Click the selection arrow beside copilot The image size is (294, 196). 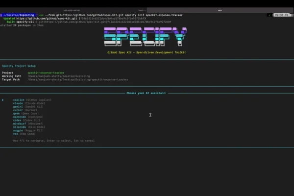click(x=2, y=100)
